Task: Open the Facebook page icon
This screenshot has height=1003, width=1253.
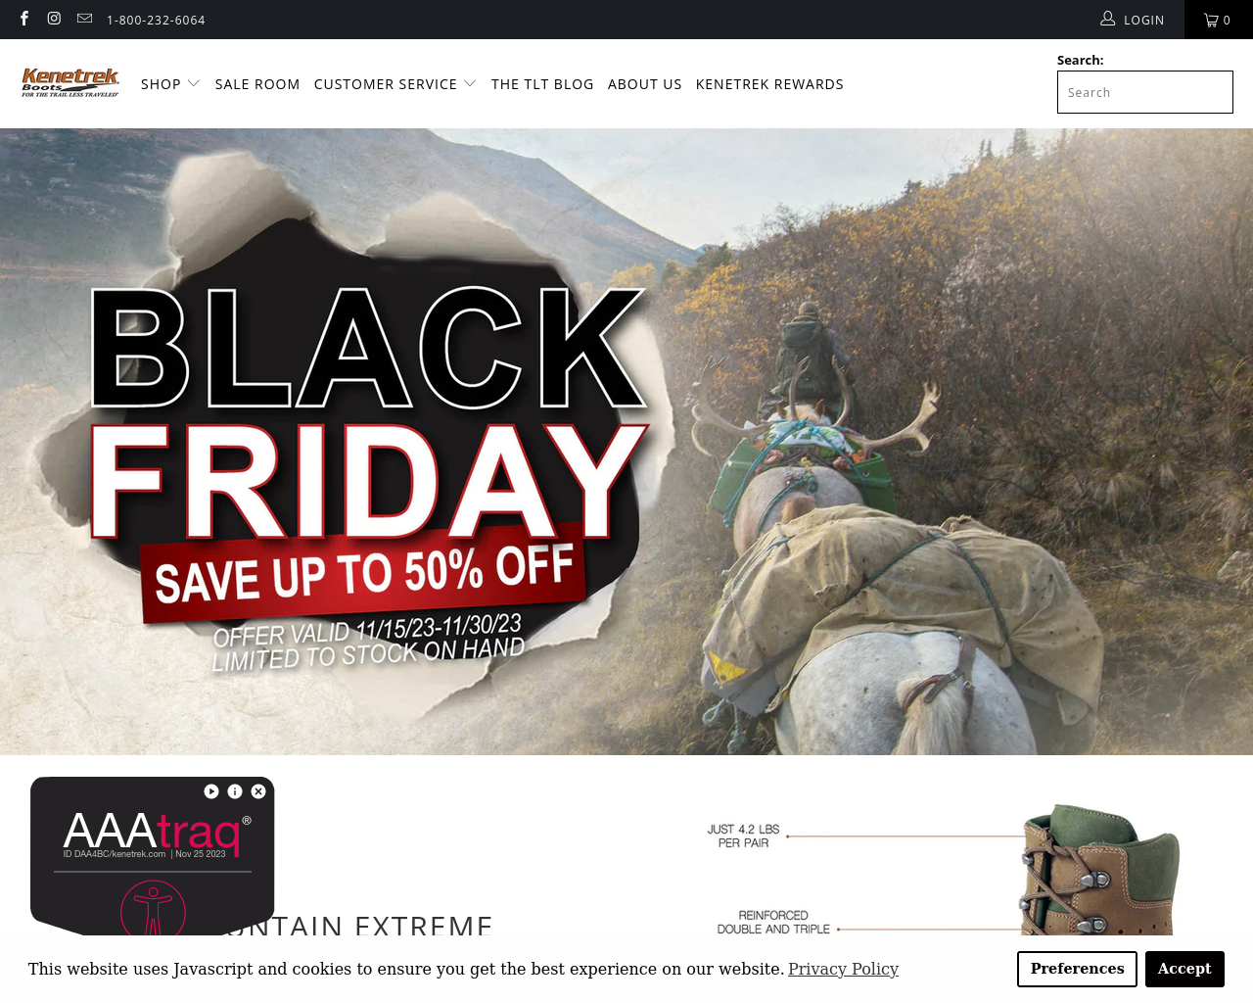Action: [24, 19]
